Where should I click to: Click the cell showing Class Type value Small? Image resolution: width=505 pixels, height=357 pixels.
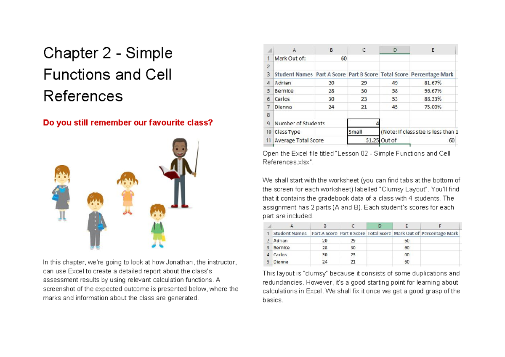coord(363,132)
